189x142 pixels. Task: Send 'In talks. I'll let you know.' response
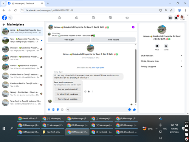68,94
